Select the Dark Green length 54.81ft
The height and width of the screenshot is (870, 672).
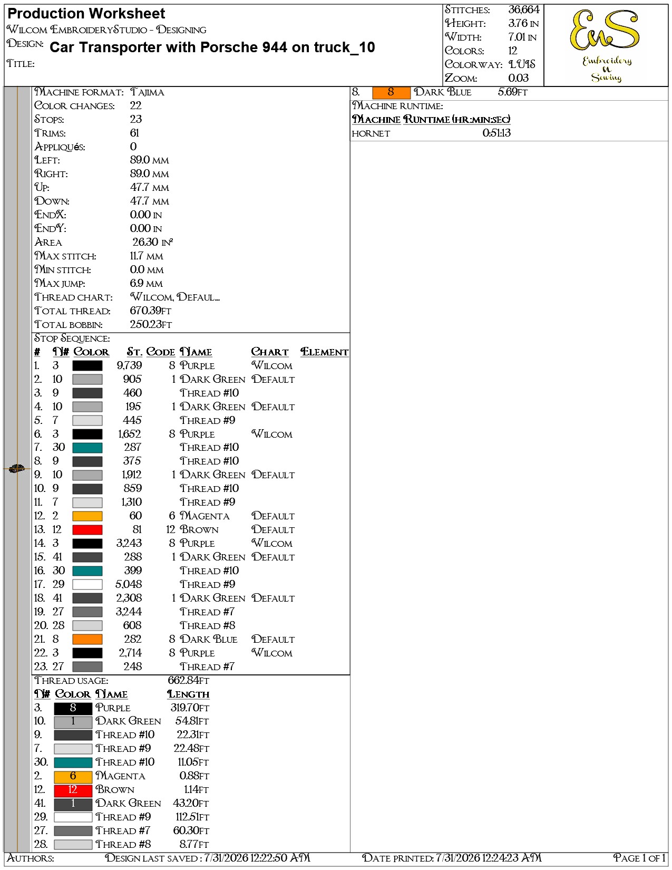click(192, 721)
